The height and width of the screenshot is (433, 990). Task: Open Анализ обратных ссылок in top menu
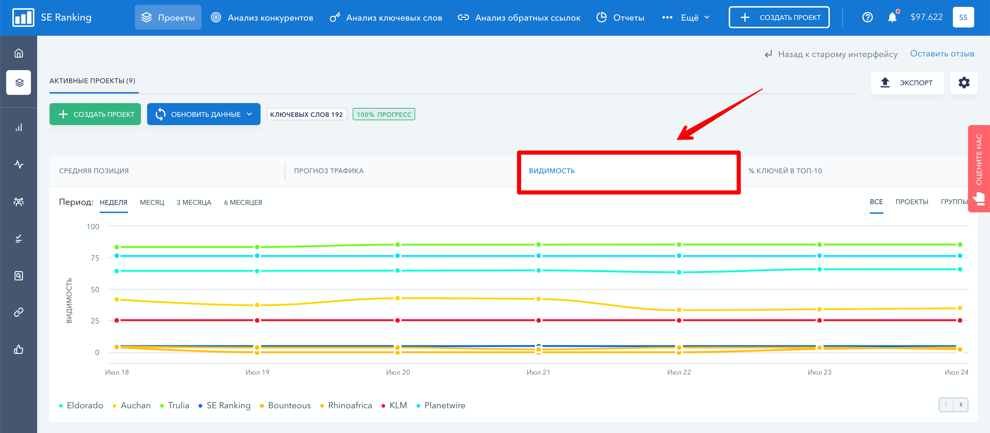pos(519,17)
